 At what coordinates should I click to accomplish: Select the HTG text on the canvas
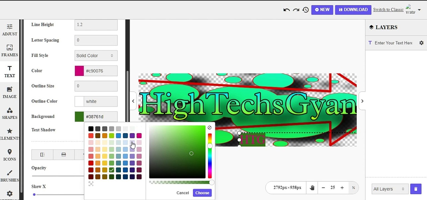point(252,139)
